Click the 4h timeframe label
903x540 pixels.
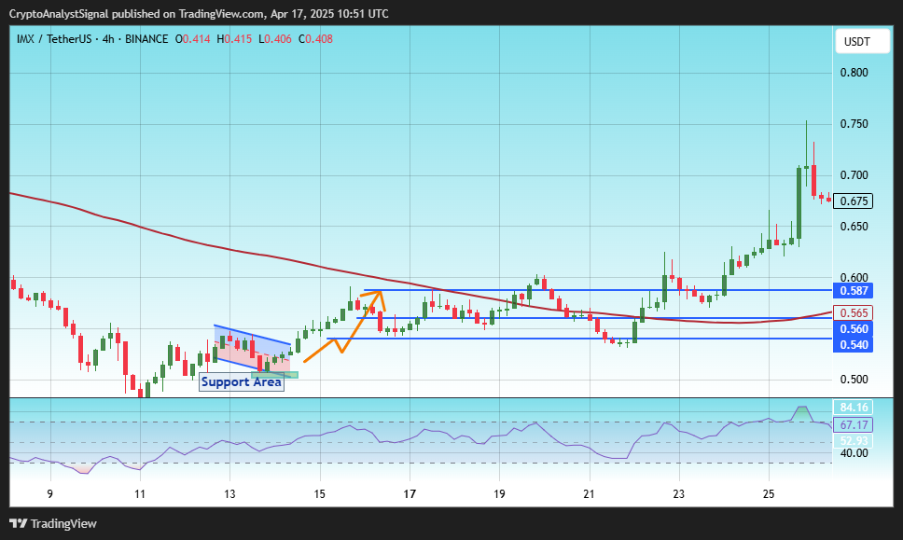coord(107,39)
